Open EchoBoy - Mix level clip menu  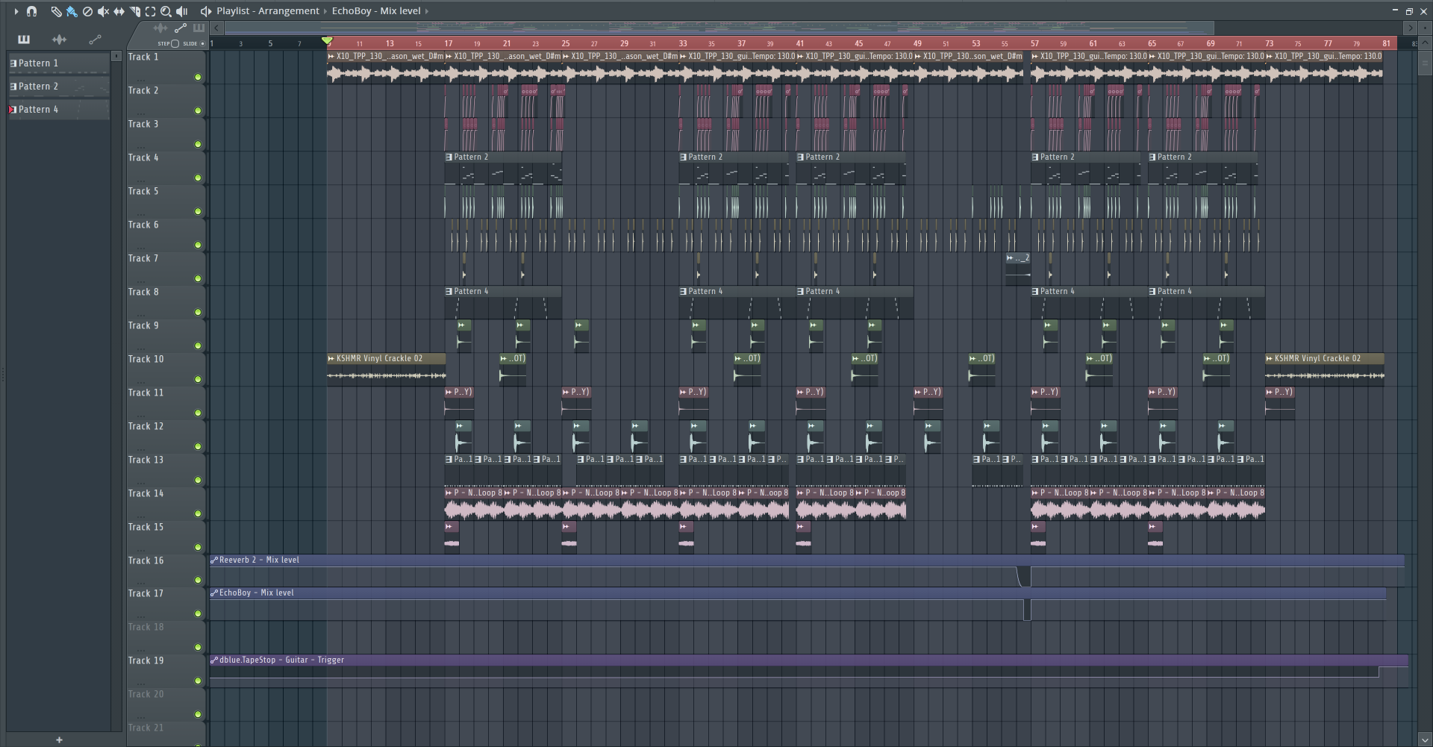(214, 593)
